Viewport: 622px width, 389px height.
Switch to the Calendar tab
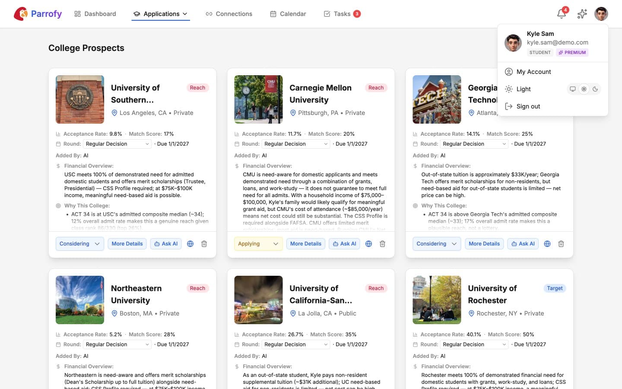tap(288, 14)
